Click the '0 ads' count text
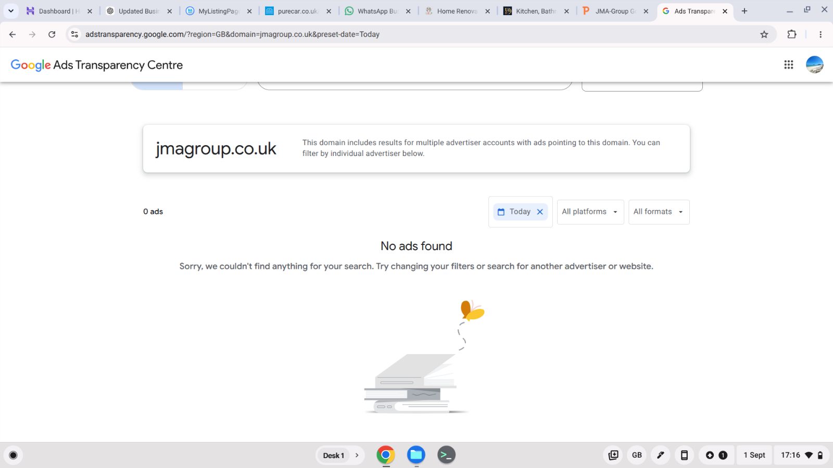833x468 pixels. click(x=153, y=212)
